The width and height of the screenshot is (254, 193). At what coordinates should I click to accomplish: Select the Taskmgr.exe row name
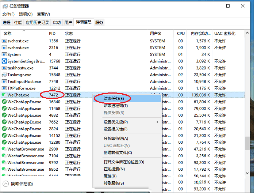click(x=19, y=75)
